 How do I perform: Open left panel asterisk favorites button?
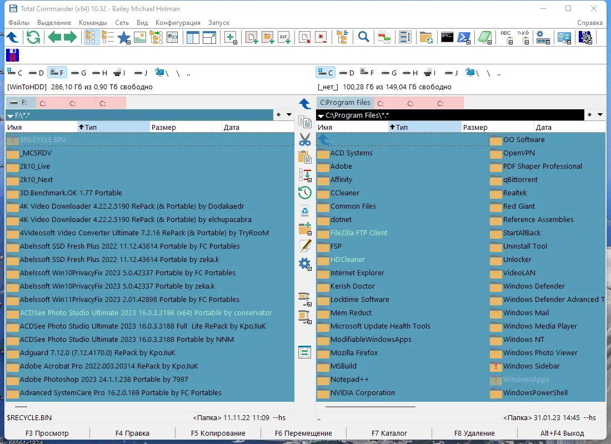click(279, 115)
